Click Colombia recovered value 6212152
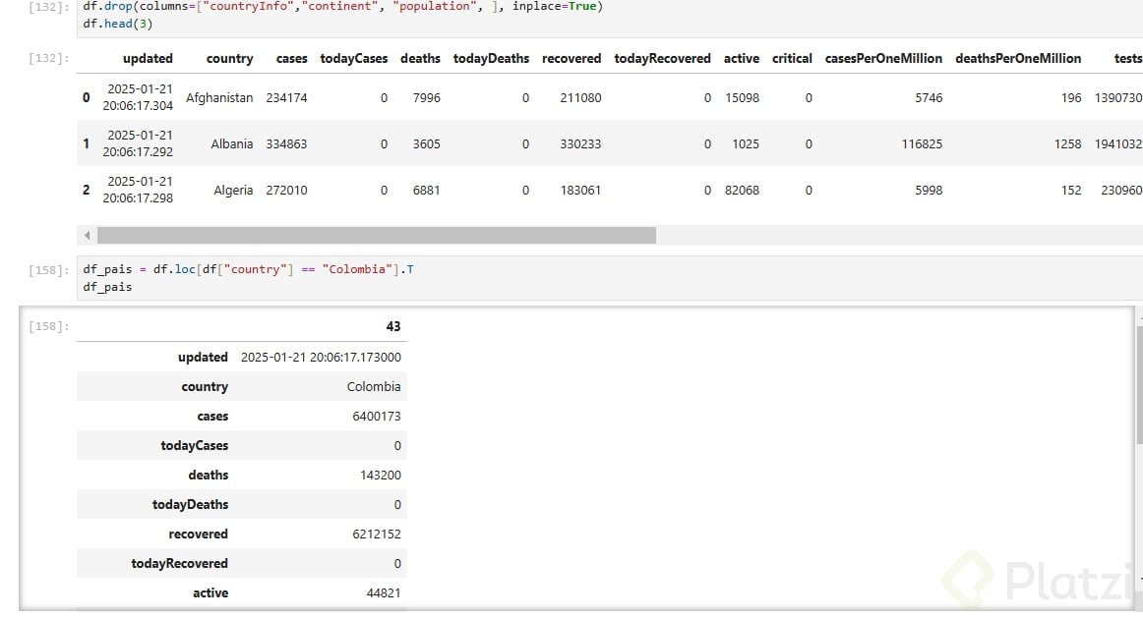The image size is (1143, 619). (x=377, y=534)
